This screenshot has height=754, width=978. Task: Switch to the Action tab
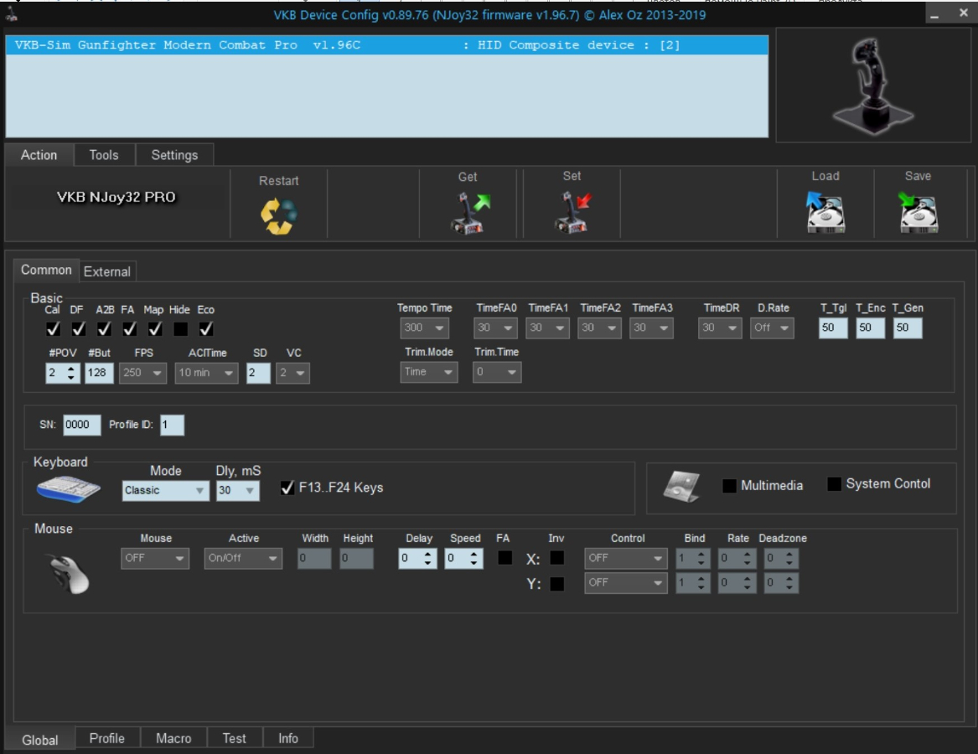[39, 155]
